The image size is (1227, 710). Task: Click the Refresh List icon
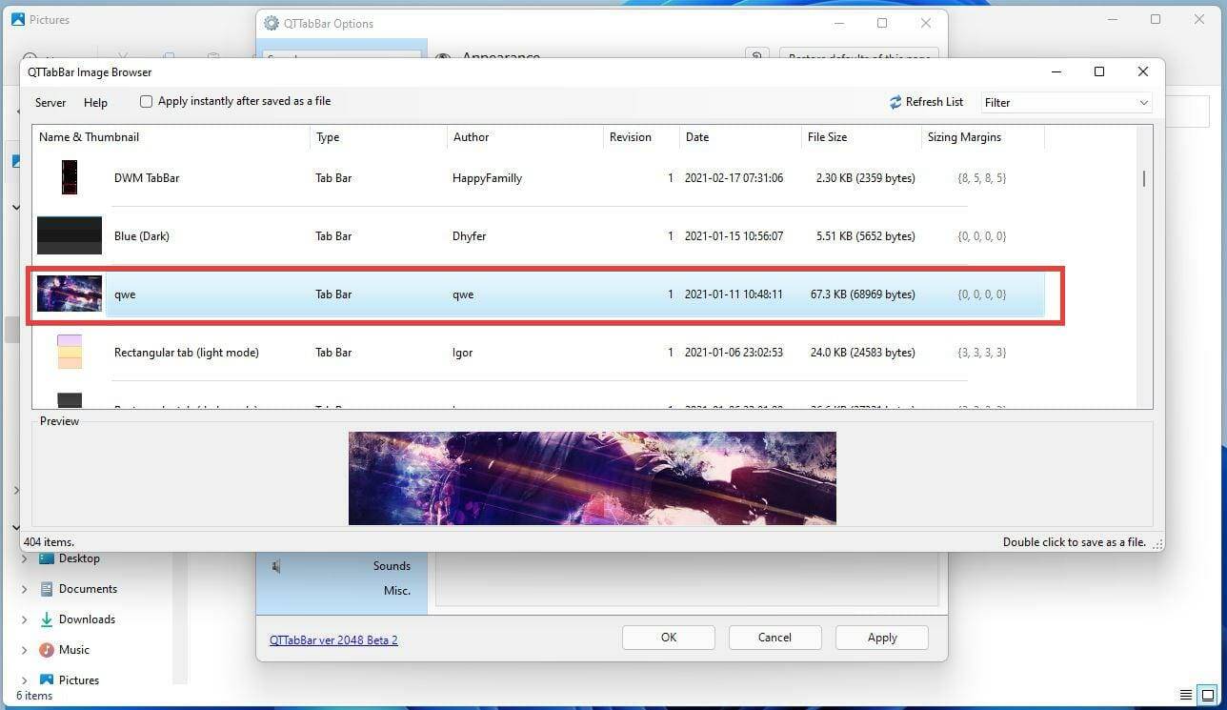tap(895, 102)
